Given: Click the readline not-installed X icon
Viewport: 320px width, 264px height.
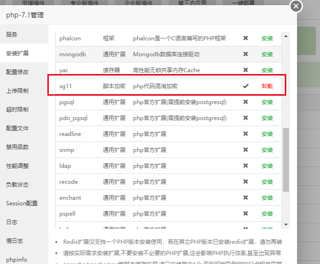Looking at the screenshot, I should (245, 134).
